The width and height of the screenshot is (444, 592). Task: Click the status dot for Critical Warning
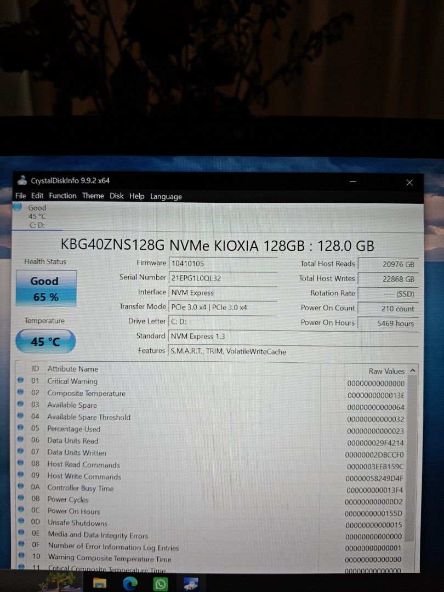[20, 380]
